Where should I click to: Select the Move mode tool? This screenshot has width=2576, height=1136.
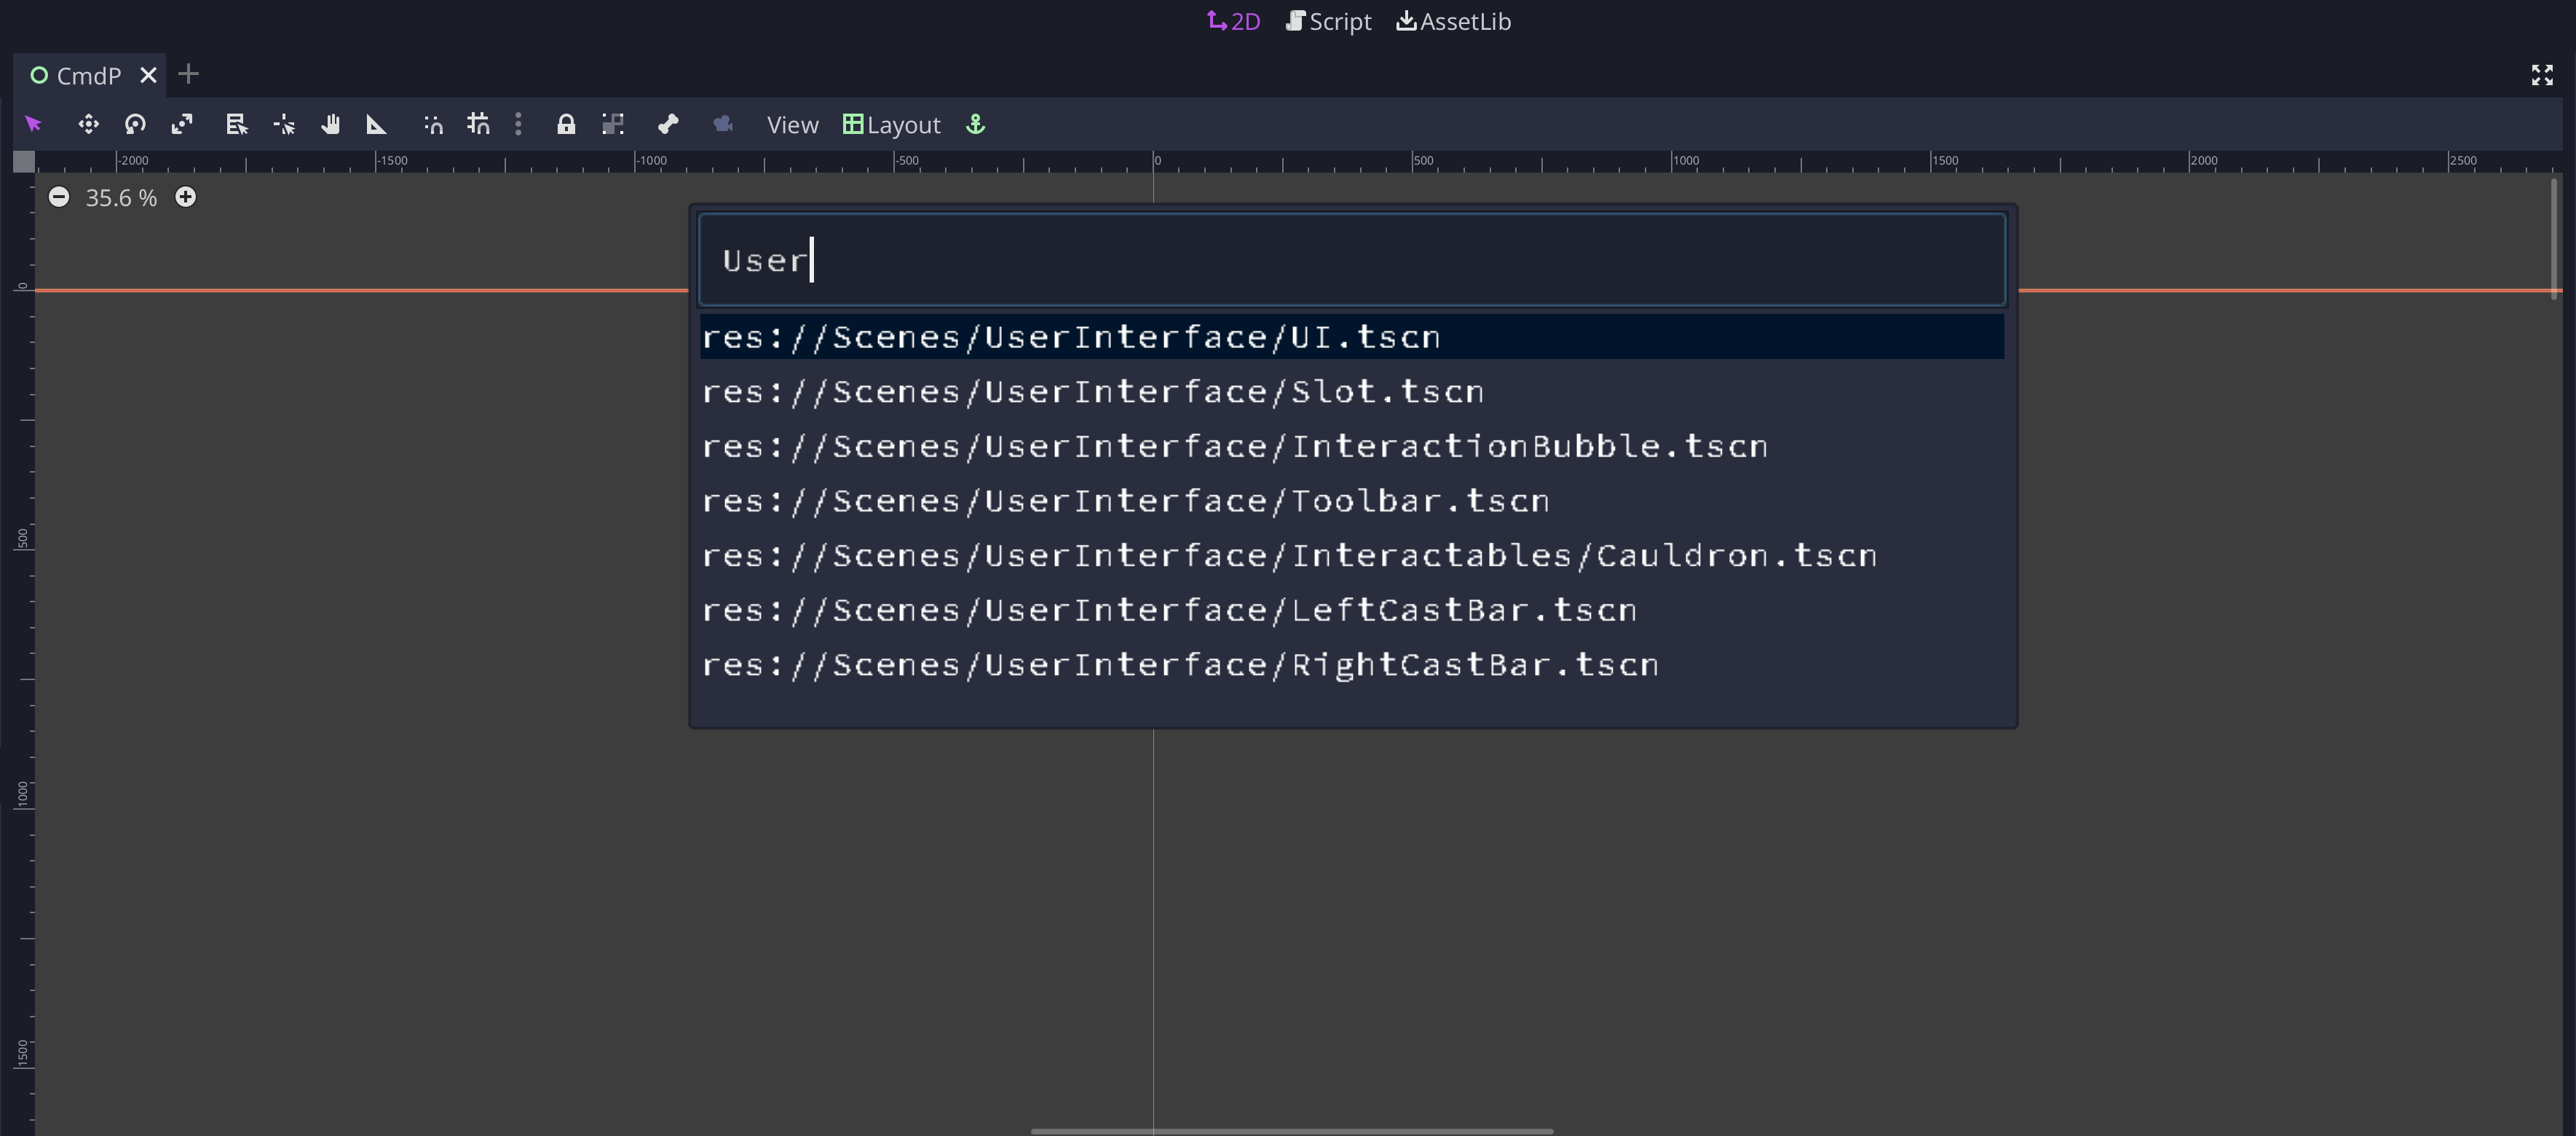[88, 125]
